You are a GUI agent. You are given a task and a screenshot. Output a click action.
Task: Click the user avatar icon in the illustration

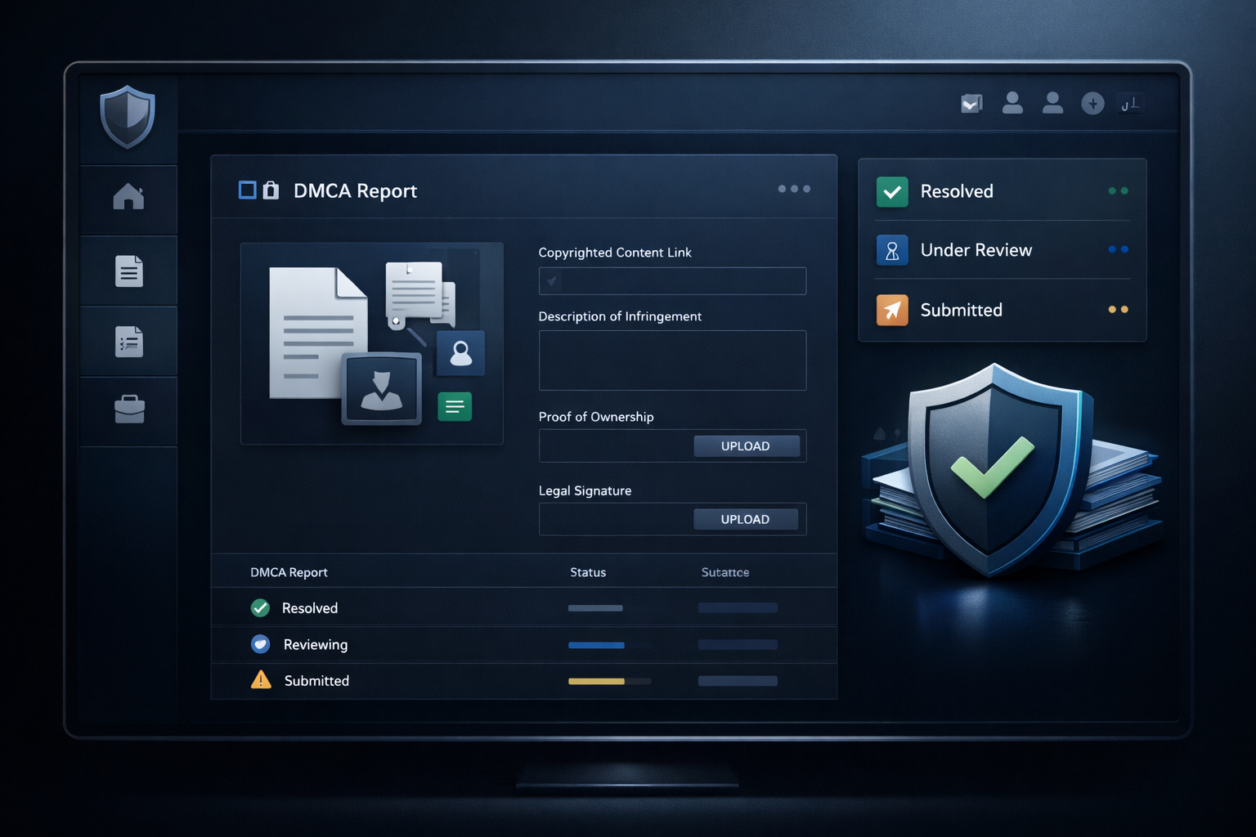click(x=461, y=353)
